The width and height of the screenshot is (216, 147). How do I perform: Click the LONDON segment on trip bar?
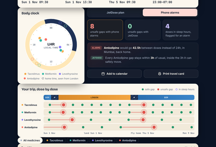point(95,98)
